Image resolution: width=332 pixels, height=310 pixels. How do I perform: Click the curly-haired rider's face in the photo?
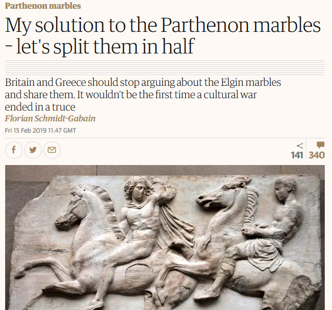(x=139, y=192)
